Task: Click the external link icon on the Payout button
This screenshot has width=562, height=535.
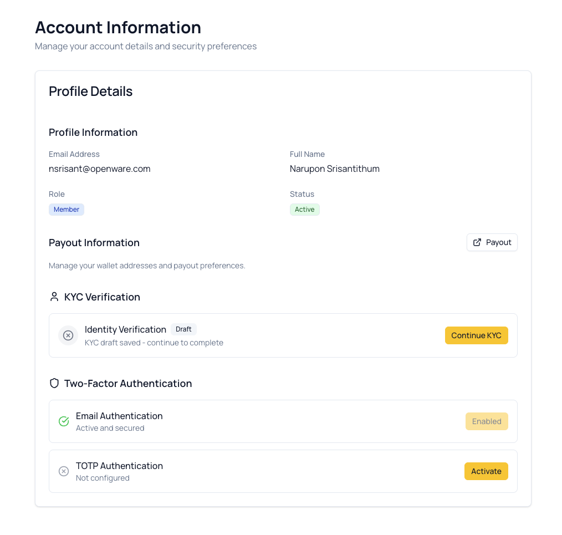Action: [477, 242]
